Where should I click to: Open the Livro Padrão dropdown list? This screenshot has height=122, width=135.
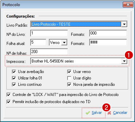coord(124,24)
